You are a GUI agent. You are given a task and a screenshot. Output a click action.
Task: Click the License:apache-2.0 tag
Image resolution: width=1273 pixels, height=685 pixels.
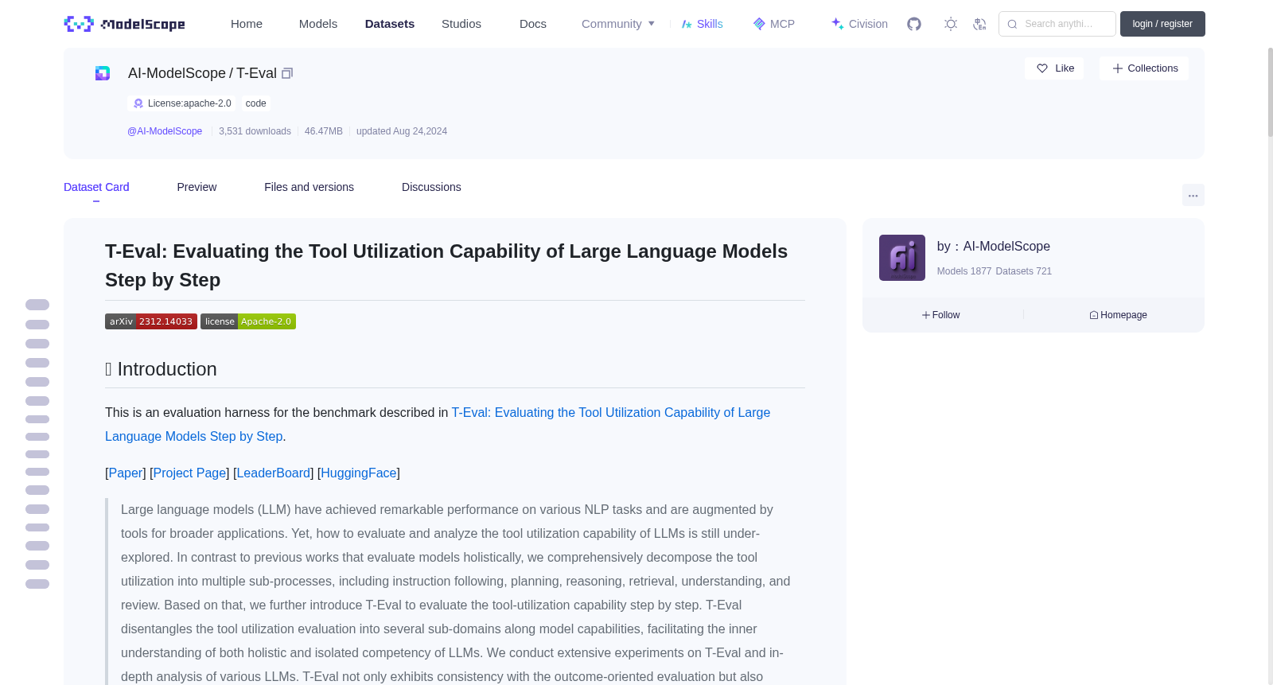(x=181, y=103)
